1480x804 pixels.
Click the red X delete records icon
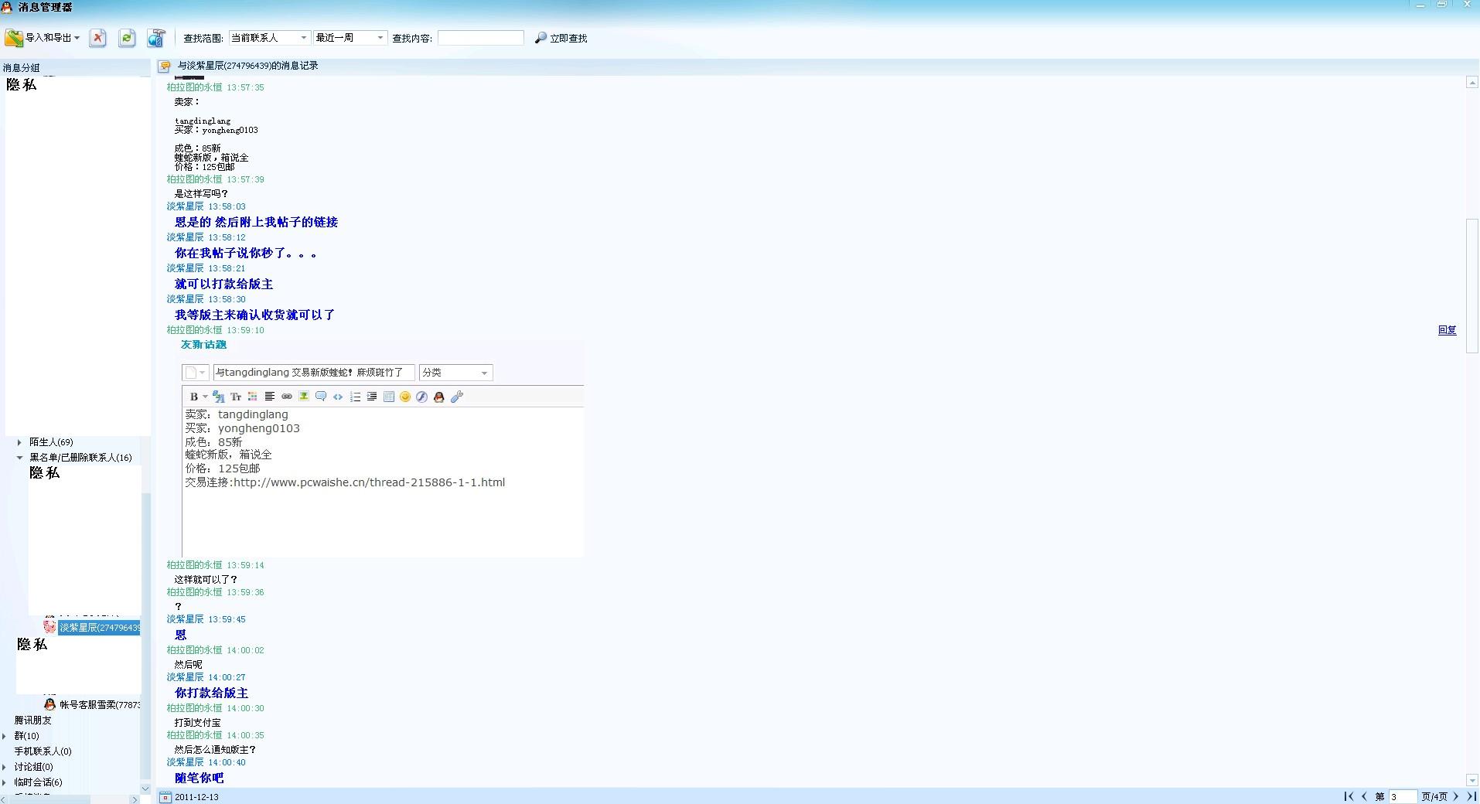point(97,38)
